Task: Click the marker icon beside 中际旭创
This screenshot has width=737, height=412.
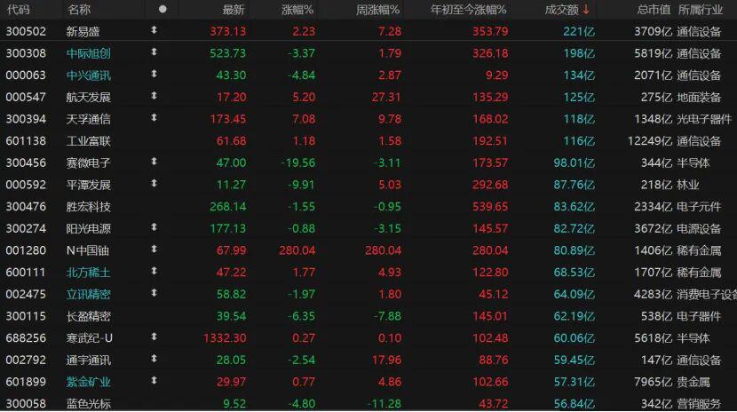Action: pos(155,52)
